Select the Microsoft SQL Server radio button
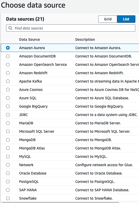This screenshot has height=203, width=139. (x=8, y=131)
